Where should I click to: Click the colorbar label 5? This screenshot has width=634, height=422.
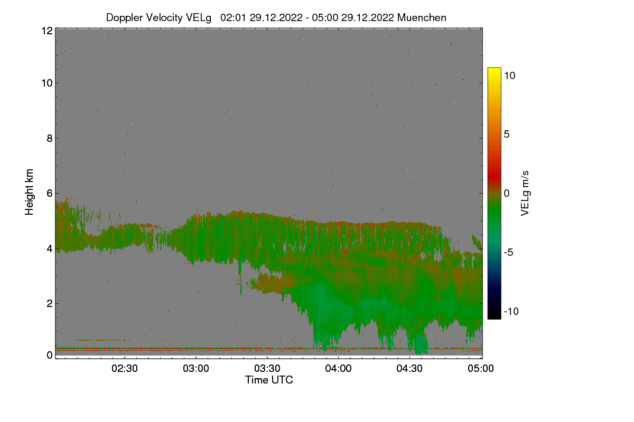click(506, 134)
